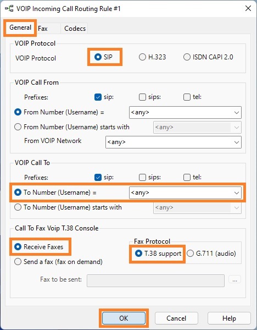257x330 pixels.
Task: Select the General tab
Action: point(20,28)
